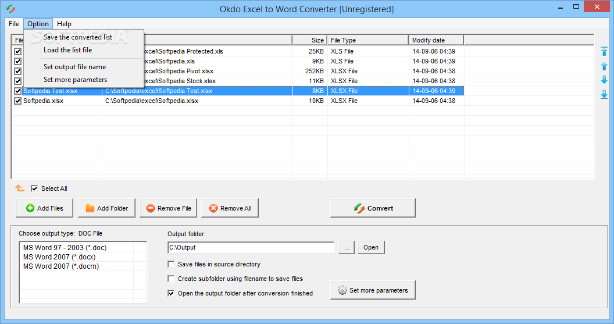Viewport: 614px width, 324px height.
Task: Click the orange up-level arrow icon
Action: pyautogui.click(x=20, y=188)
